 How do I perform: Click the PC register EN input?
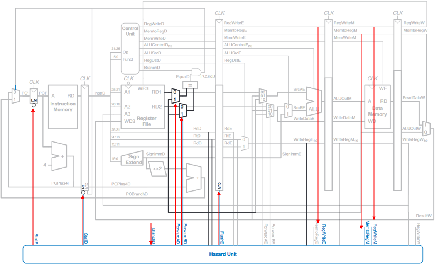click(34, 100)
